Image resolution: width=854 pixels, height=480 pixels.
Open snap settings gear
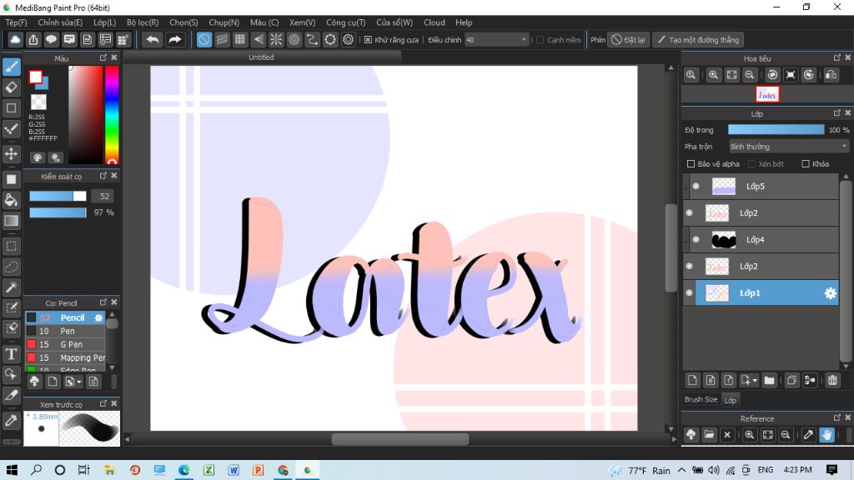coord(348,40)
